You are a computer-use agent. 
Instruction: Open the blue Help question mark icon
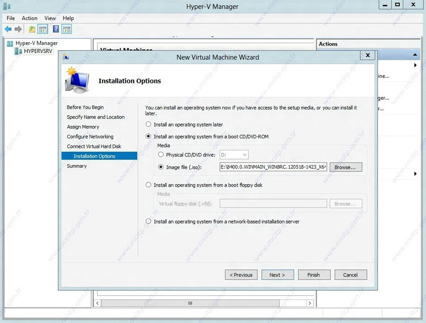tap(56, 29)
